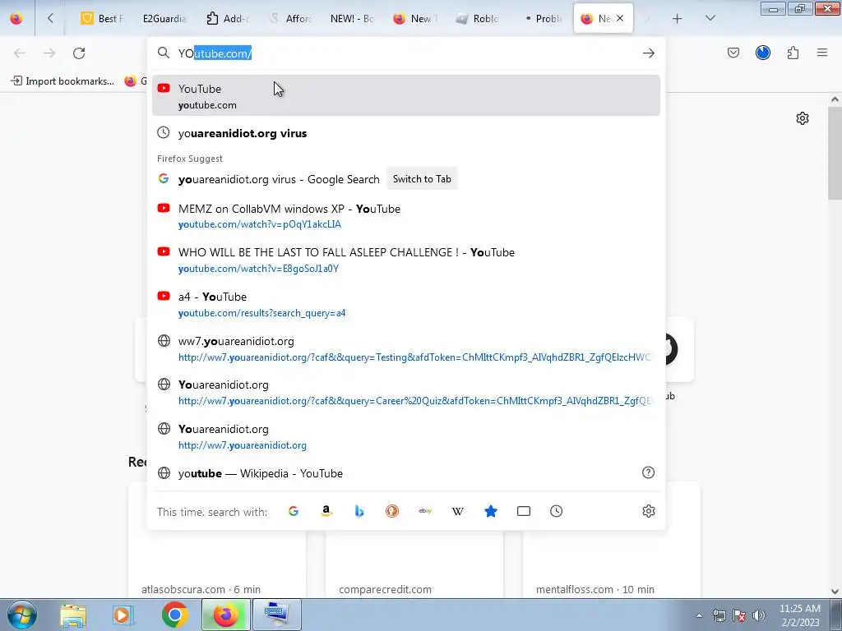Search with Bing engine icon
Image resolution: width=842 pixels, height=631 pixels.
359,511
